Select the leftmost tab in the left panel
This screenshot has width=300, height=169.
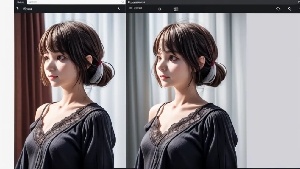[x=21, y=2]
